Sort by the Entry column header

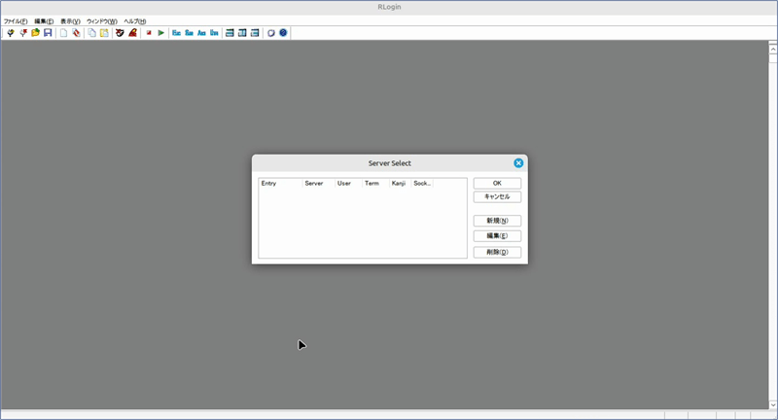point(280,184)
